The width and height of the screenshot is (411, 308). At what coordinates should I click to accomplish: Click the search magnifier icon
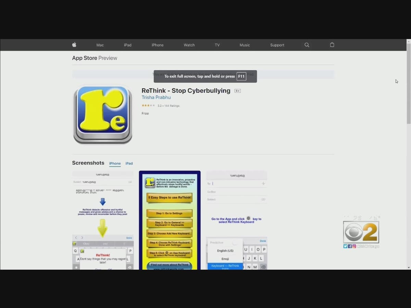pyautogui.click(x=307, y=45)
